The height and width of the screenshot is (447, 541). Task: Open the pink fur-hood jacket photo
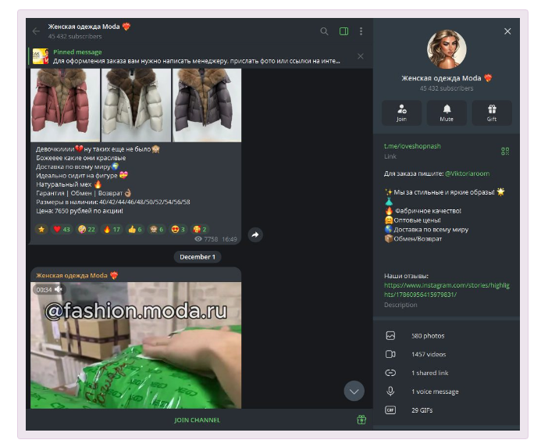(66, 105)
